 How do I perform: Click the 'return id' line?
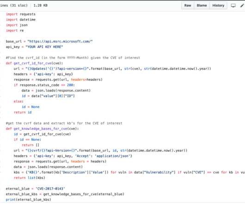pos(23,113)
